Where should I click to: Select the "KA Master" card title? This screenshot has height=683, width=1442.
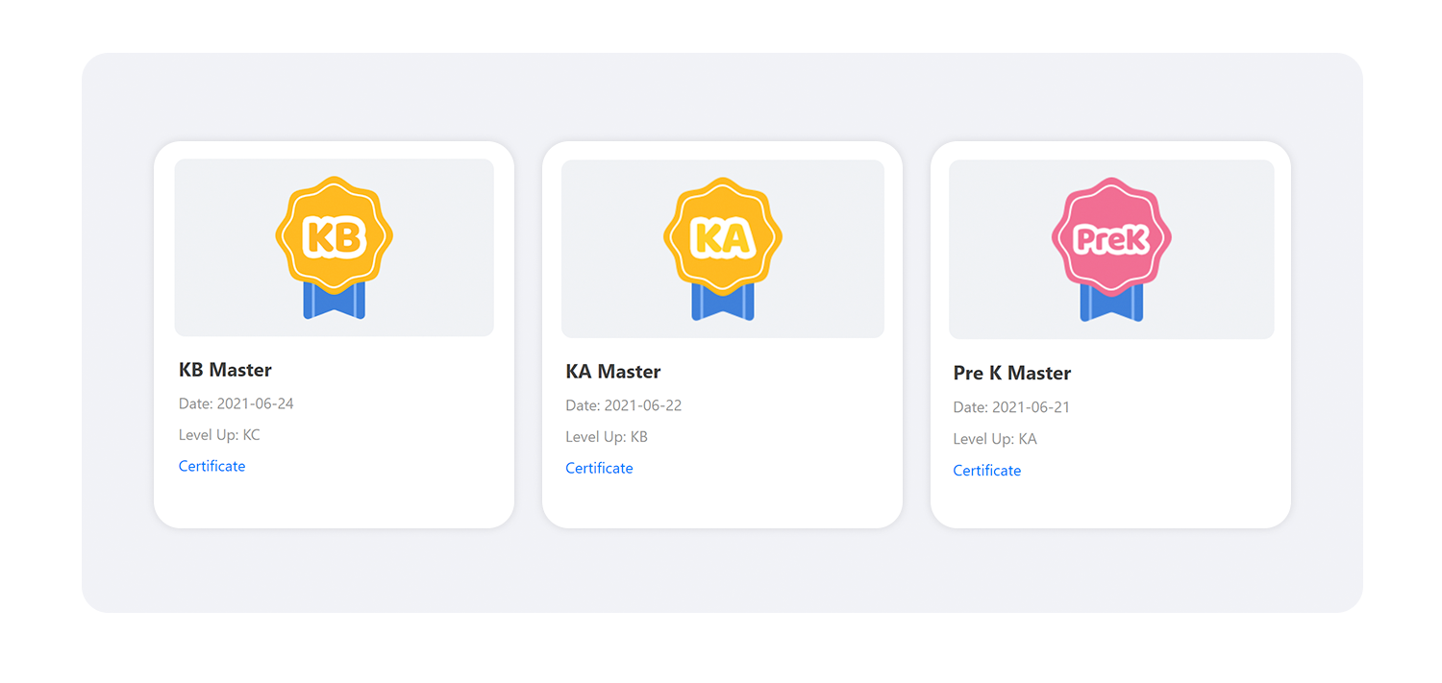point(612,372)
